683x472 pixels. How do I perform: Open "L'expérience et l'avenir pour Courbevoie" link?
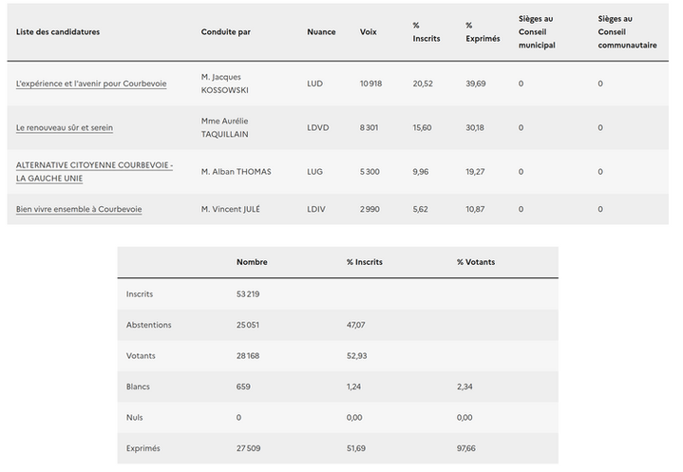point(91,84)
